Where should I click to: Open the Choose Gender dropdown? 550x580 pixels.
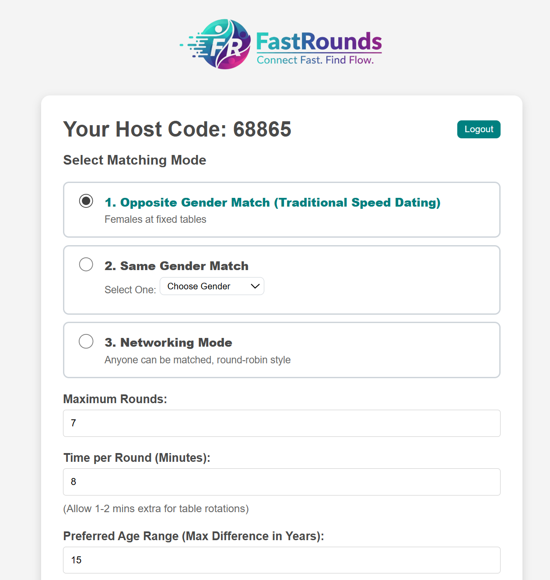[212, 286]
